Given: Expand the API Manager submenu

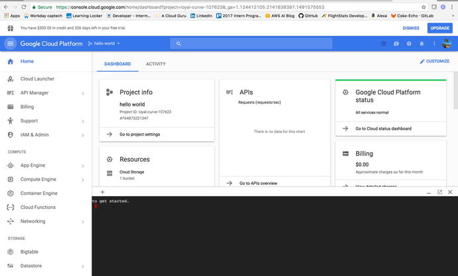Looking at the screenshot, I should point(82,93).
